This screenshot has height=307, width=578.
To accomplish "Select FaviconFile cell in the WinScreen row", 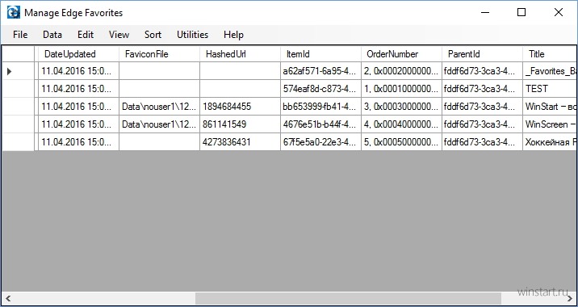I will (160, 124).
